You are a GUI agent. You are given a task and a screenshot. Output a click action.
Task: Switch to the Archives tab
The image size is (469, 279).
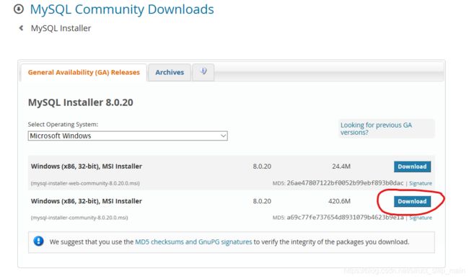coord(170,72)
